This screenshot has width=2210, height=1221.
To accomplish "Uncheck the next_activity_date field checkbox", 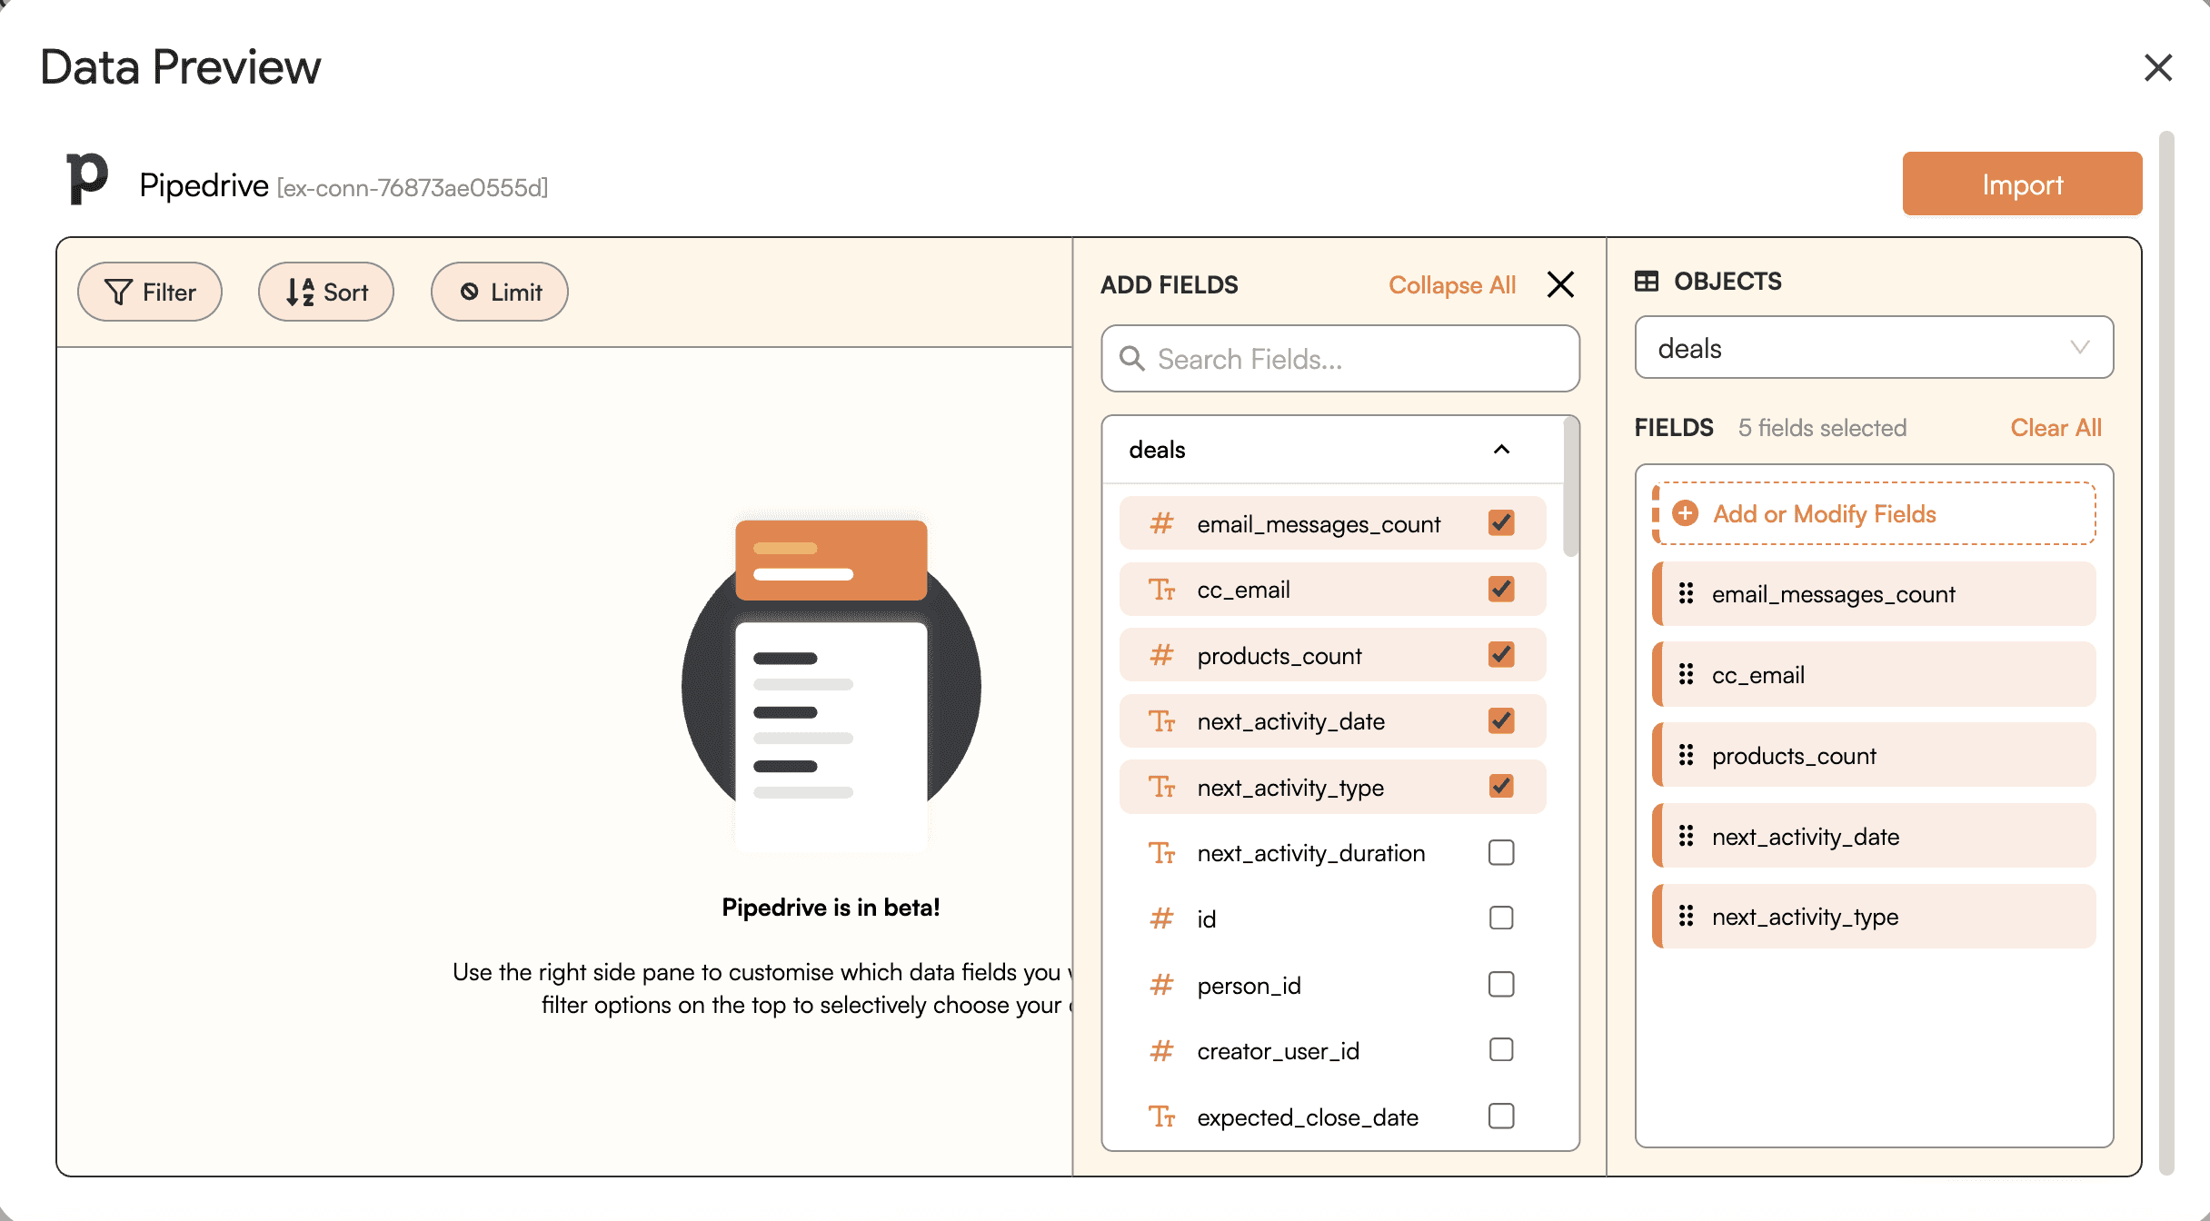I will pos(1501,721).
